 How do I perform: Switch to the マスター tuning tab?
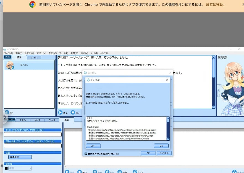click(23, 120)
